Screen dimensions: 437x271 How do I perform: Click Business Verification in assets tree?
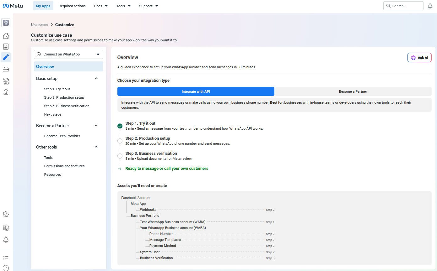point(156,258)
